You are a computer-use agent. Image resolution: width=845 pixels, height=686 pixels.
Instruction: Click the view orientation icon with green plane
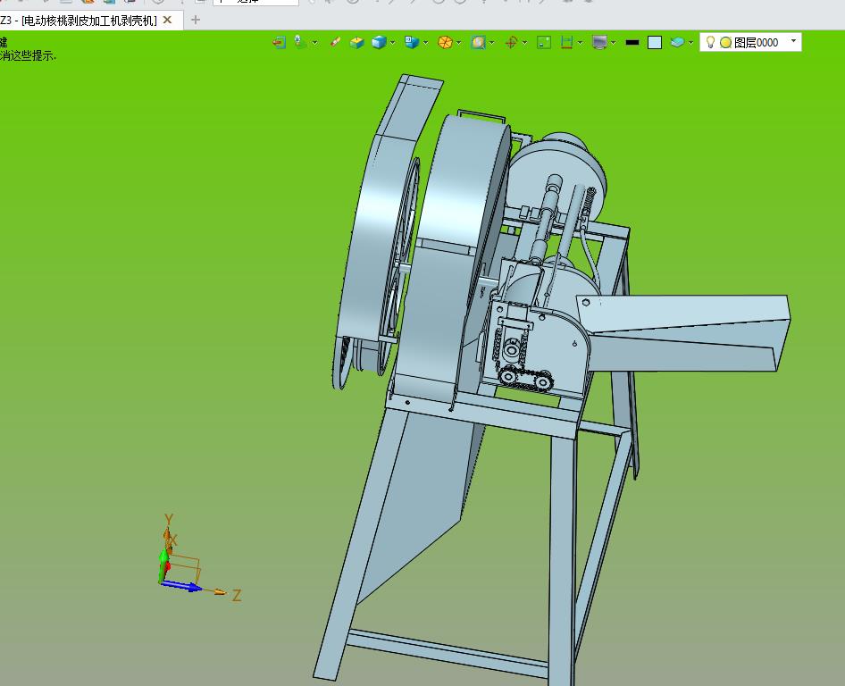click(x=300, y=42)
